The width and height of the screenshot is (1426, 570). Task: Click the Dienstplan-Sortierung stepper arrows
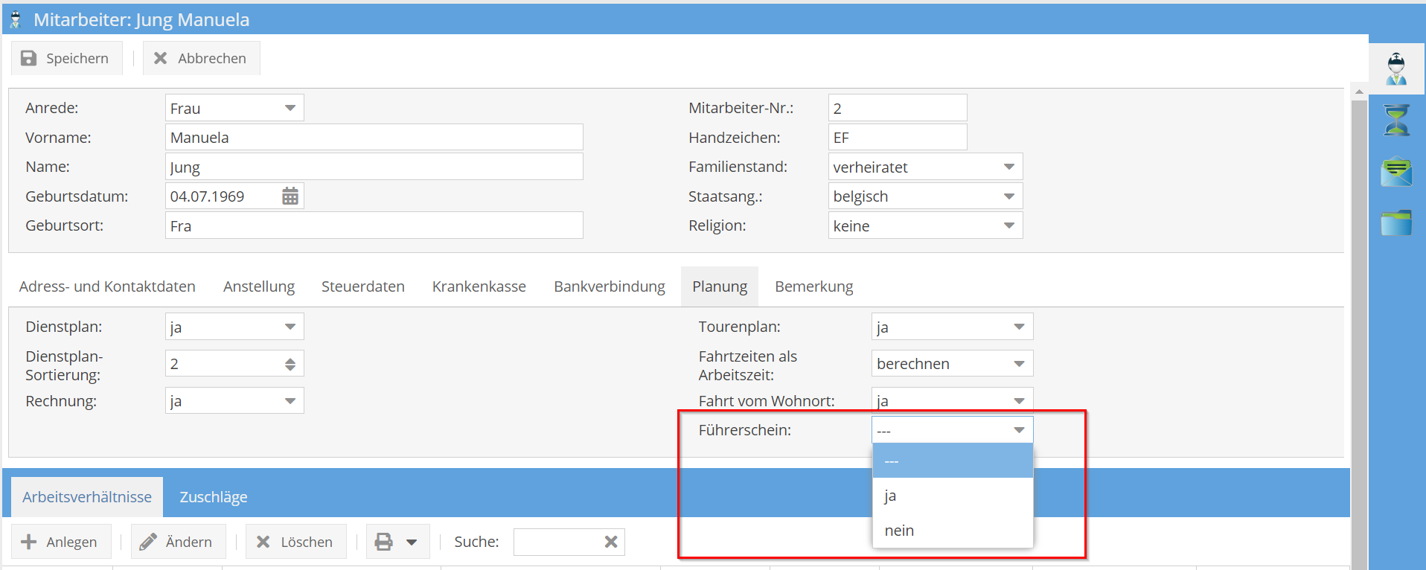[x=290, y=364]
